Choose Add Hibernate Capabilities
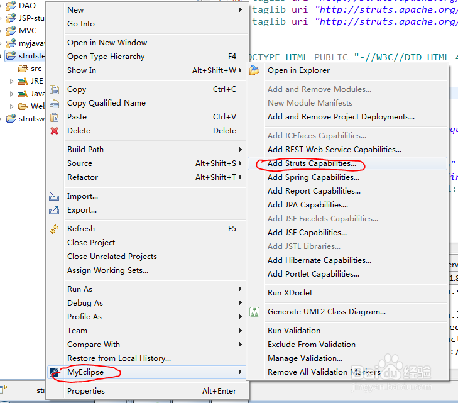The image size is (458, 403). (347, 260)
